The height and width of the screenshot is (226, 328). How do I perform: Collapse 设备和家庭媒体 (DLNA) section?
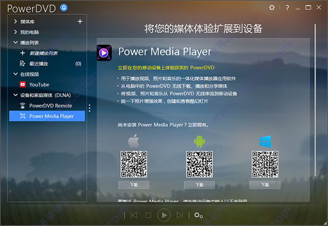(x=15, y=95)
